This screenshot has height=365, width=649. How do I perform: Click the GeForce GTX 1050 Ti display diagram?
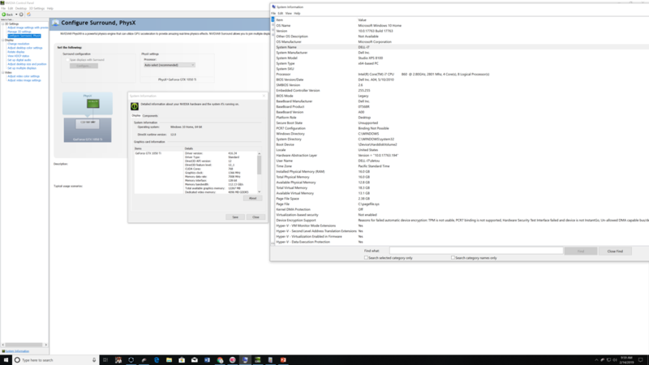[x=88, y=130]
